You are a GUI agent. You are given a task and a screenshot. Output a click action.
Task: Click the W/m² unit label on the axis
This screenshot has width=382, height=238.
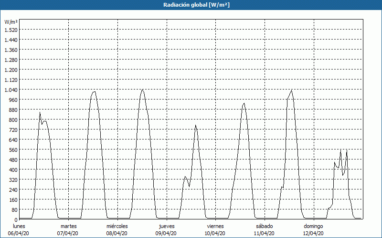click(x=11, y=22)
